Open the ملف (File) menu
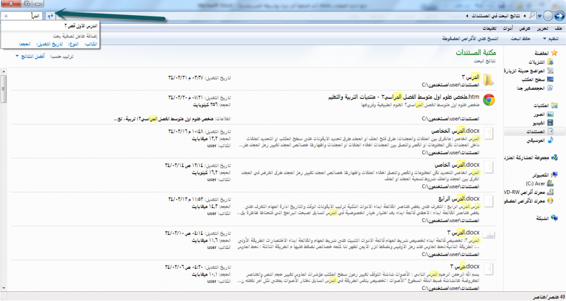Image resolution: width=566 pixels, height=301 pixels. point(558,28)
